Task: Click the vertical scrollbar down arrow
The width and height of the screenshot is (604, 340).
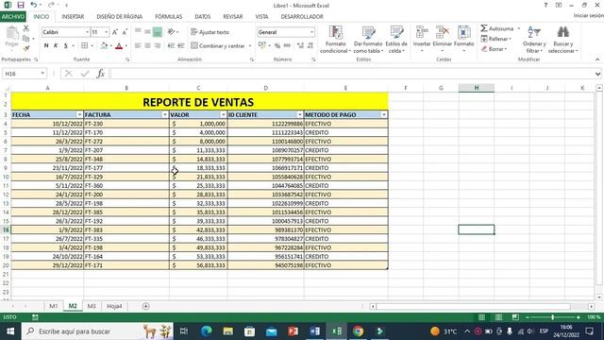Action: pos(599,297)
